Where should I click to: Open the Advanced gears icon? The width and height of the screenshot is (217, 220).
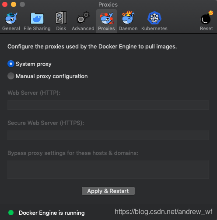(83, 18)
